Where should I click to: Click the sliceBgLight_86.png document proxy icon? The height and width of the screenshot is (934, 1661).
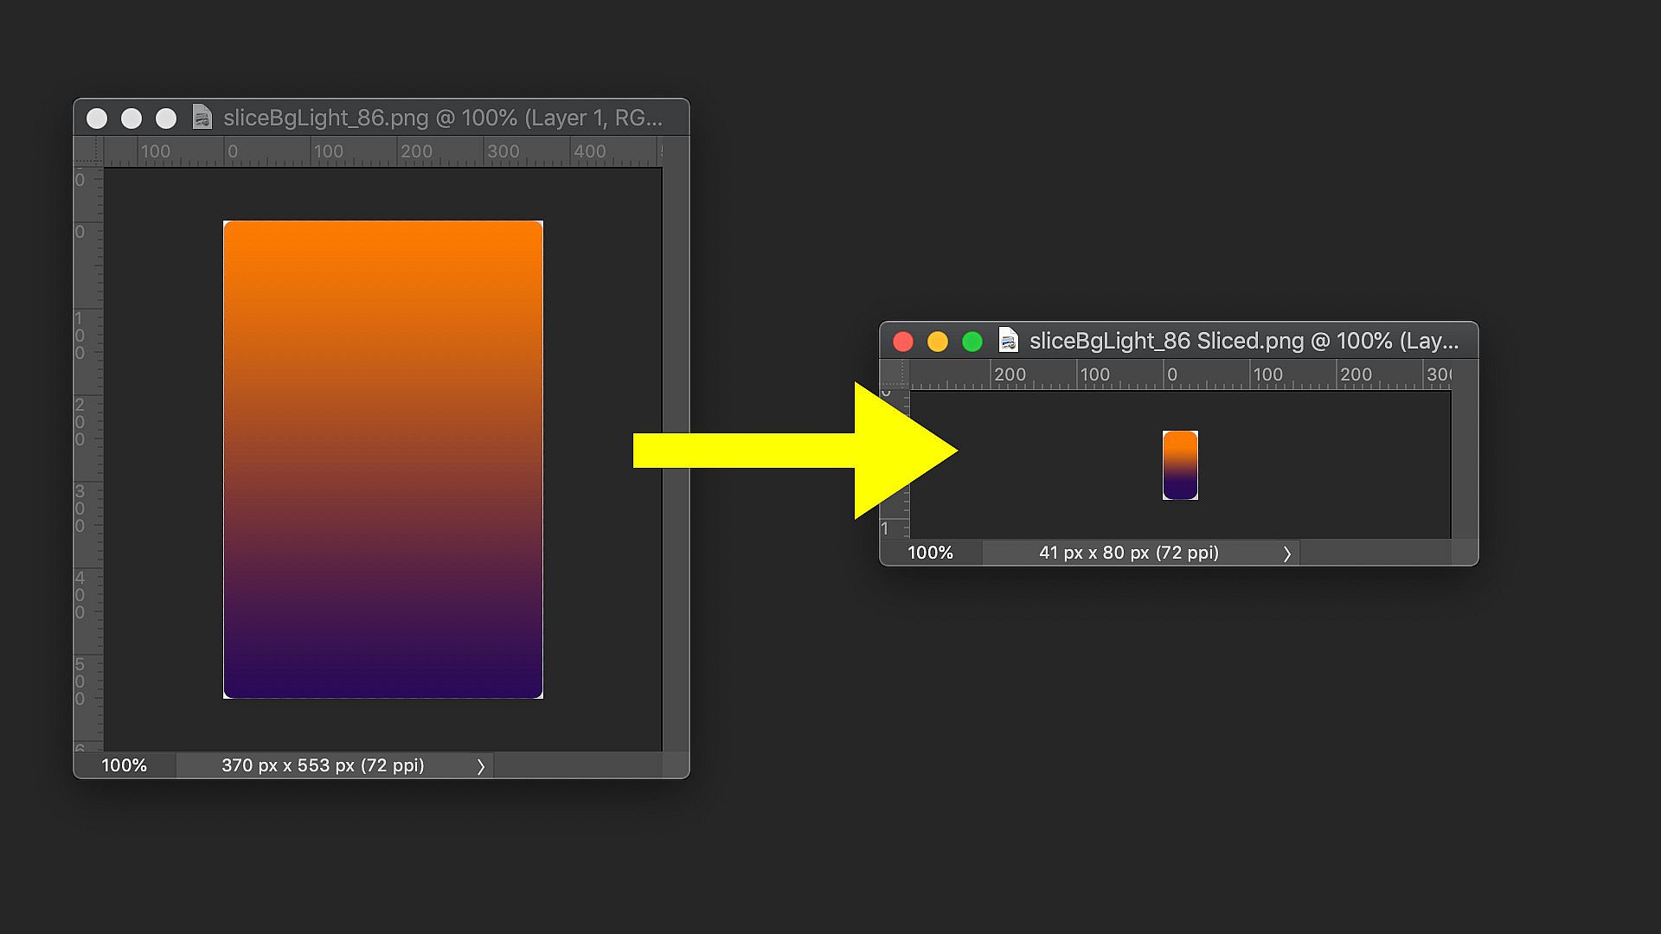pyautogui.click(x=202, y=118)
